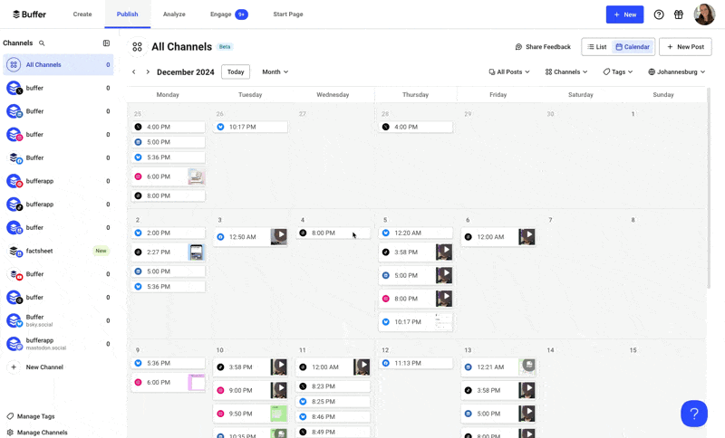Screen dimensions: 725x438
Task: Click the All Channels grid icon beside title
Action: tap(138, 47)
